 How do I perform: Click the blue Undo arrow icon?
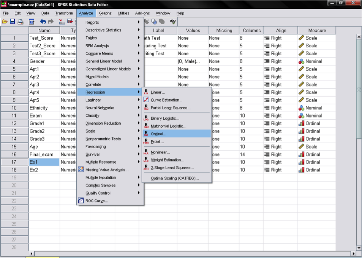[43, 22]
